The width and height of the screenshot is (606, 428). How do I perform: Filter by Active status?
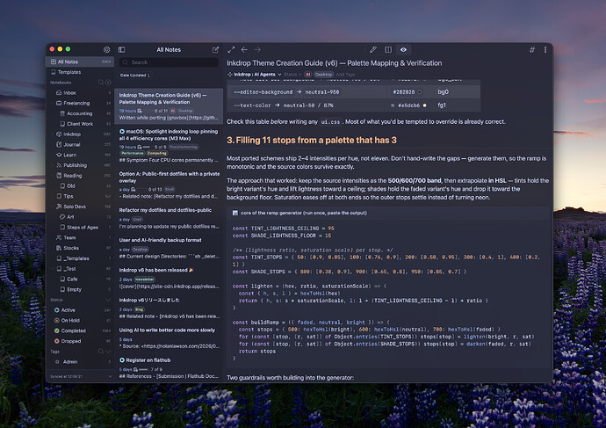tap(80, 310)
